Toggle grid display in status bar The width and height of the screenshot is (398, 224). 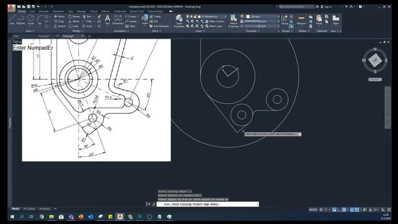click(x=322, y=210)
